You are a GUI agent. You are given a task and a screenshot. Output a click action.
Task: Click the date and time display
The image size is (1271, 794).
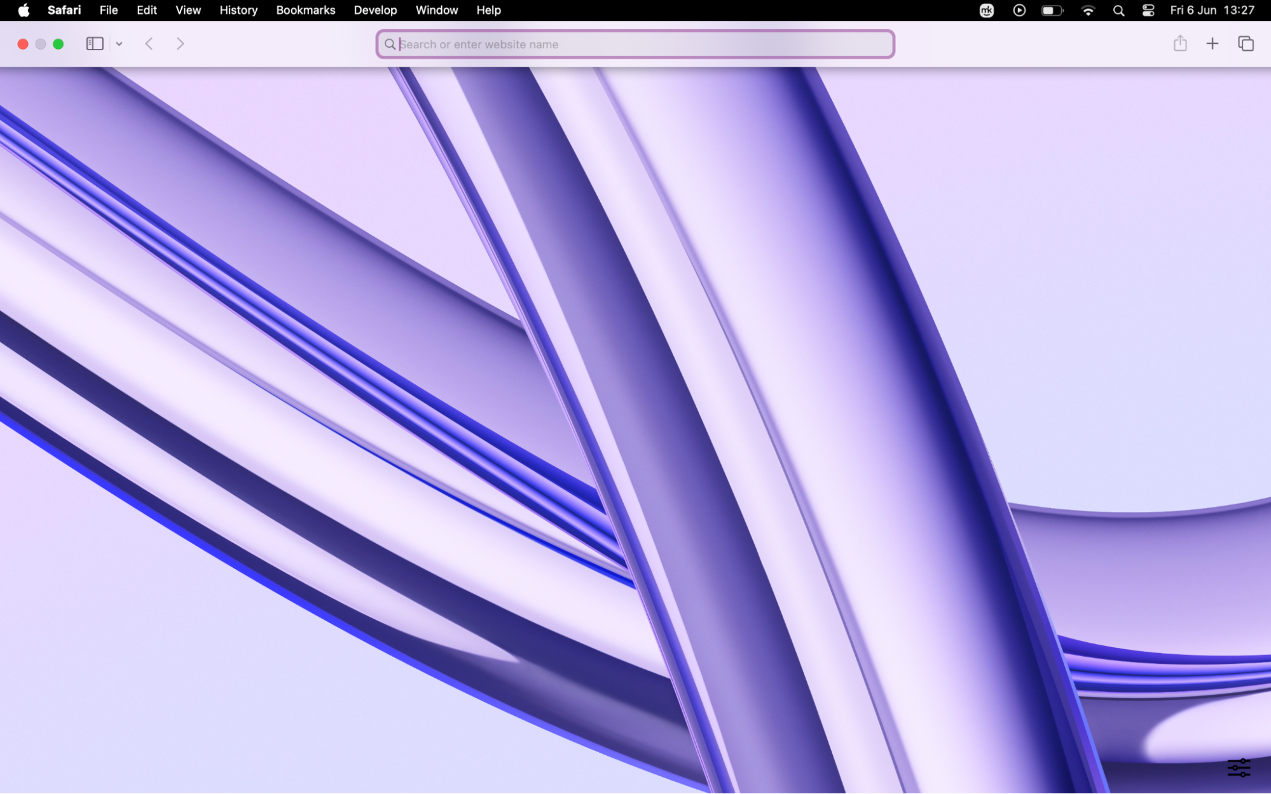coord(1212,10)
